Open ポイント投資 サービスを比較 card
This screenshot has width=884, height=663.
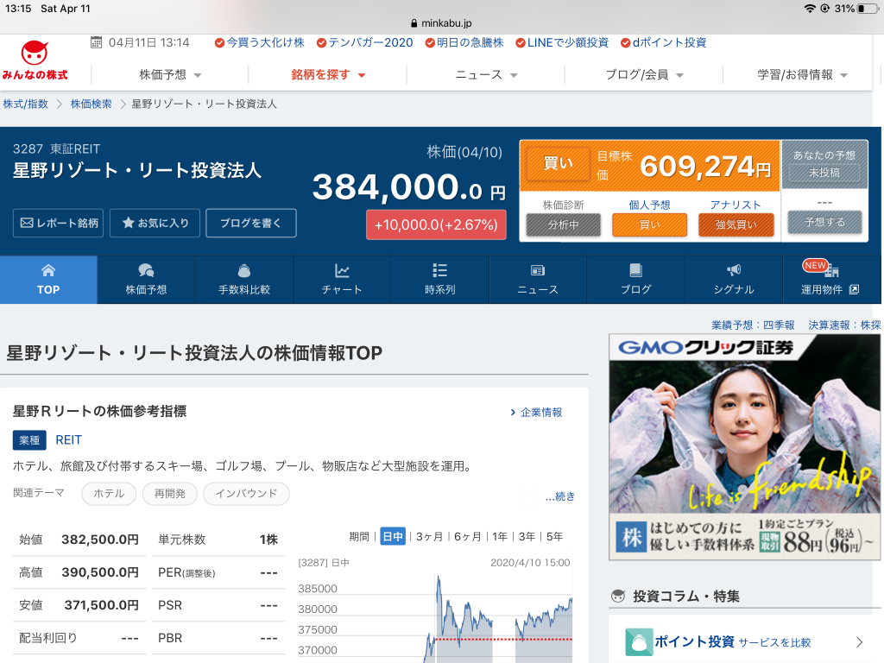click(x=744, y=641)
